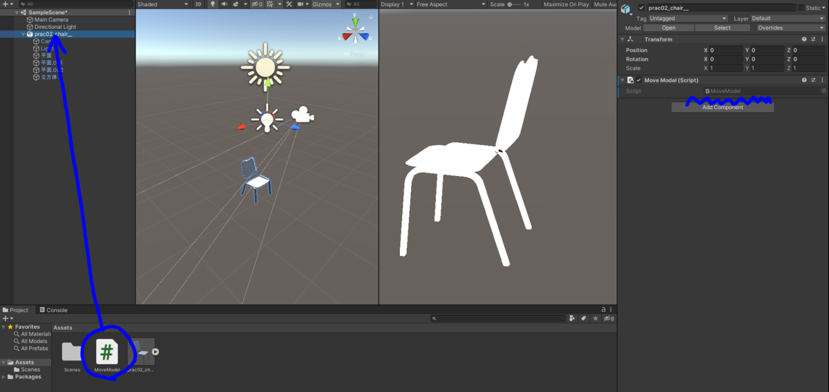Toggle scene gizmo rotation lock icon
This screenshot has height=392, width=829.
[x=371, y=17]
